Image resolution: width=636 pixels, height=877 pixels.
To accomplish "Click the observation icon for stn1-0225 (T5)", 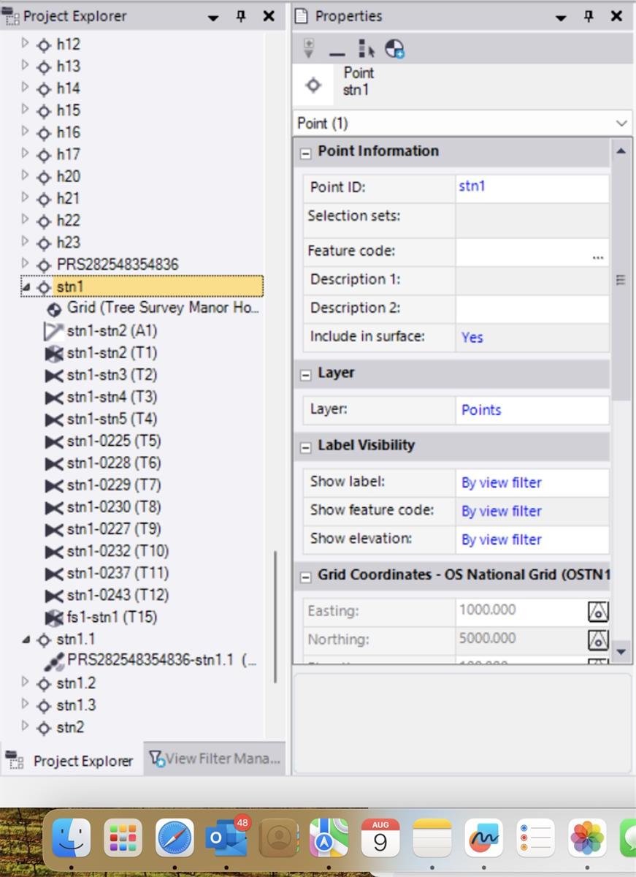I will coord(54,441).
